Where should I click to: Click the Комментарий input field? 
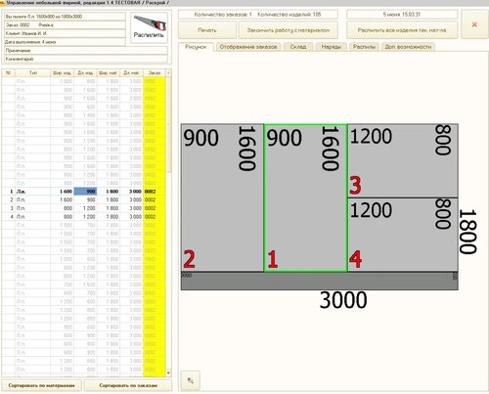coord(86,59)
